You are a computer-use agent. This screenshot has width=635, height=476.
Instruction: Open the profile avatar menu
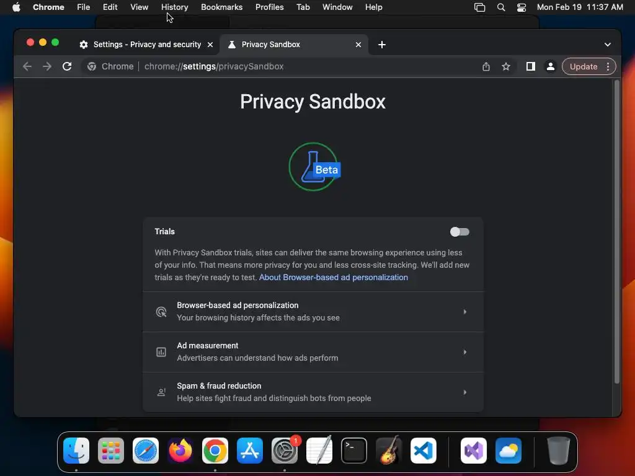551,66
